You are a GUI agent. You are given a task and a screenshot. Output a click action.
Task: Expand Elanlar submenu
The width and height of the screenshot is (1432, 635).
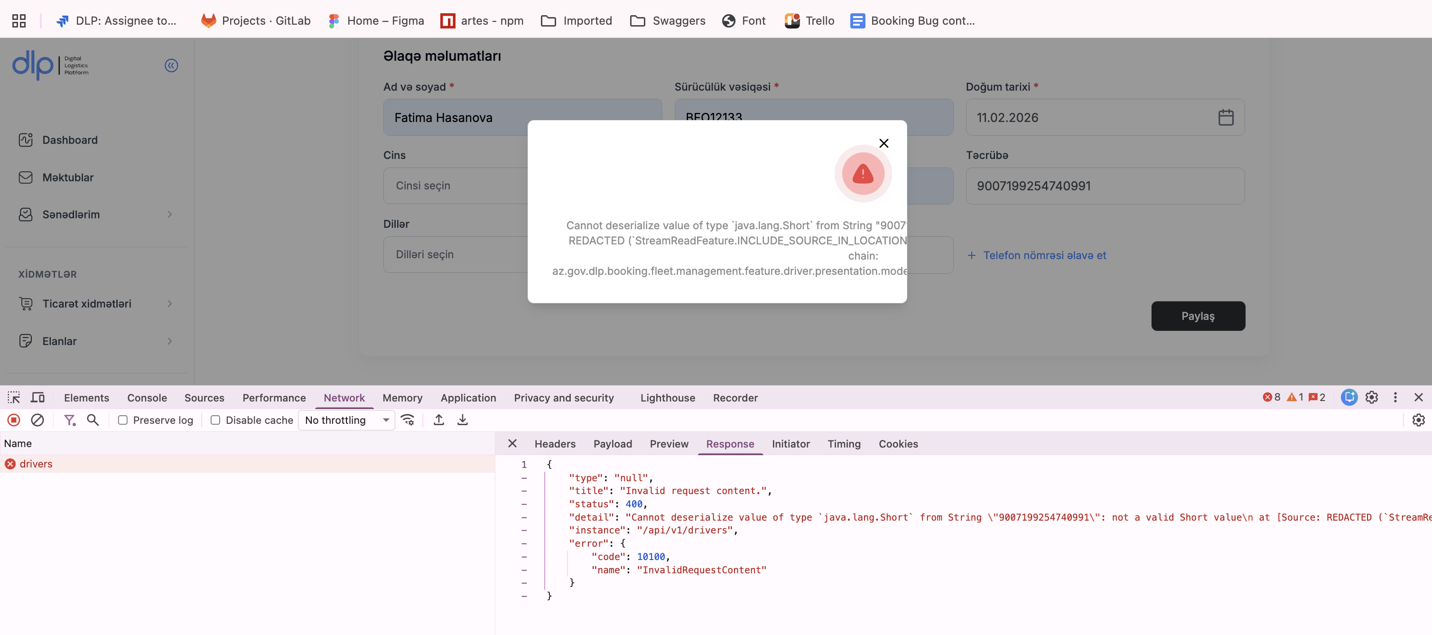(169, 341)
